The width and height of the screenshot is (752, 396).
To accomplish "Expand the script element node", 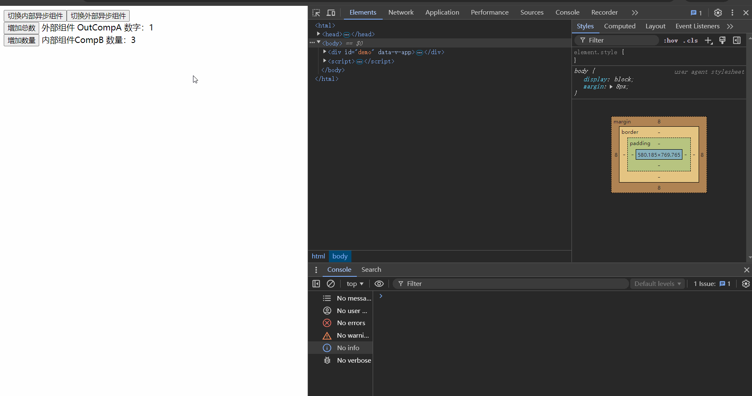I will pos(325,61).
